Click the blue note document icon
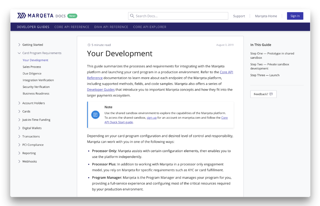 pos(95,115)
